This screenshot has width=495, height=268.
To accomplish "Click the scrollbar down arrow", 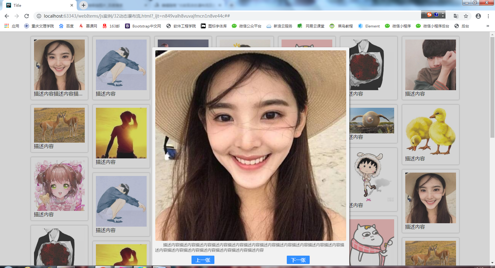I will [492, 263].
